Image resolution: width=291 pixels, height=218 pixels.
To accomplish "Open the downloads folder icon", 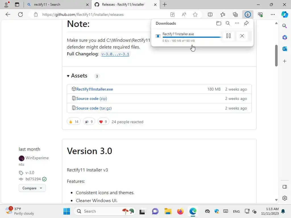I will click(219, 23).
